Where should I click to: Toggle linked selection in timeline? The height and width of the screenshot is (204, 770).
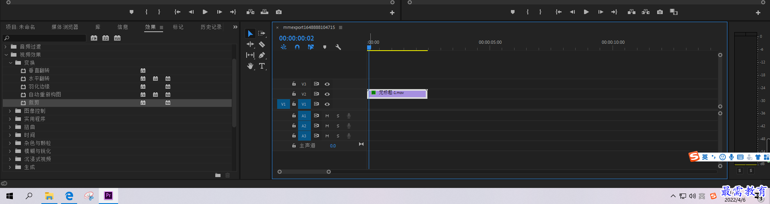pos(311,47)
